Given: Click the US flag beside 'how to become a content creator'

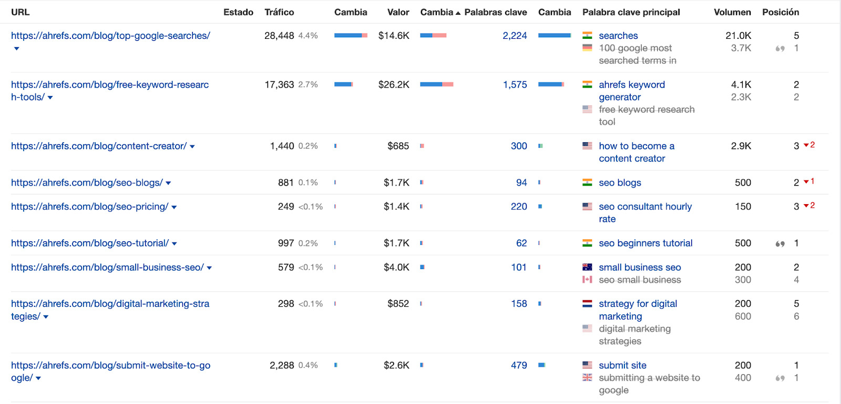Looking at the screenshot, I should click(x=587, y=145).
